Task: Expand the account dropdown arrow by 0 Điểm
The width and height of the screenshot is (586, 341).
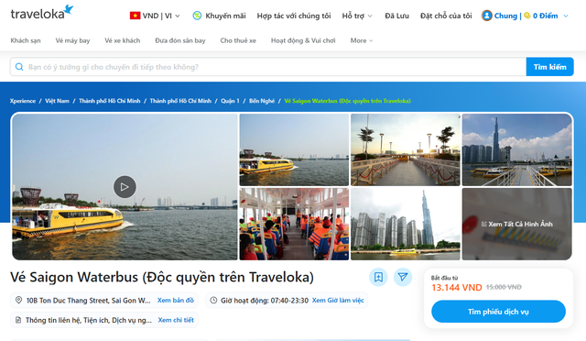Action: (x=566, y=16)
